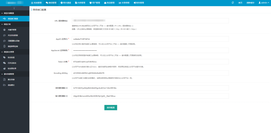Click the AppSecret (应用密钥) password field
271x133 pixels.
pyautogui.click(x=150, y=50)
